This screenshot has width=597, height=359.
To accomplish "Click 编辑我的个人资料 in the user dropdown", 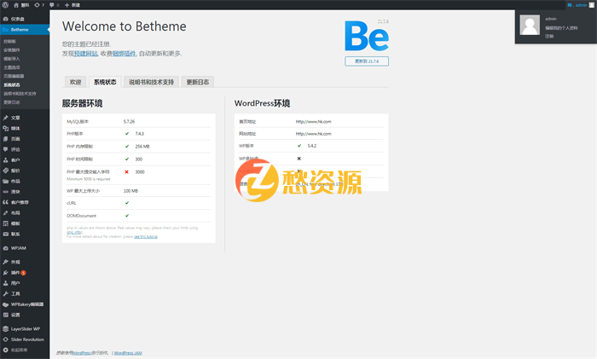I will 561,28.
